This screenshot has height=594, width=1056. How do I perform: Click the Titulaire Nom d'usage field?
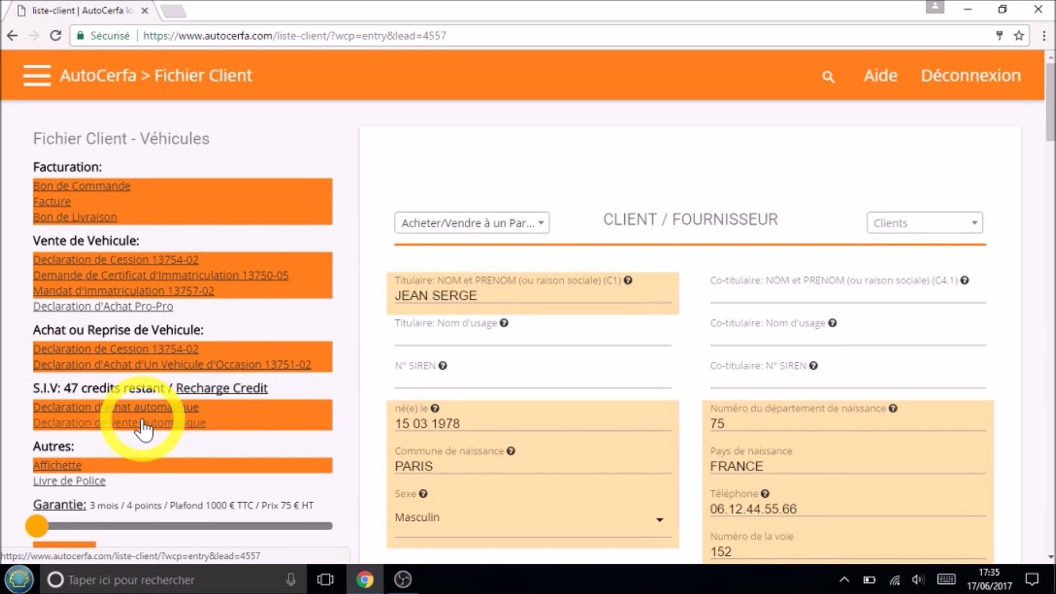tap(532, 338)
